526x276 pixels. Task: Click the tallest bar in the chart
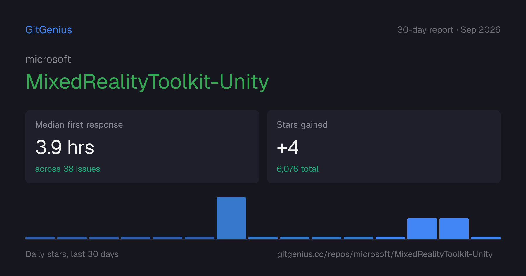(x=231, y=218)
